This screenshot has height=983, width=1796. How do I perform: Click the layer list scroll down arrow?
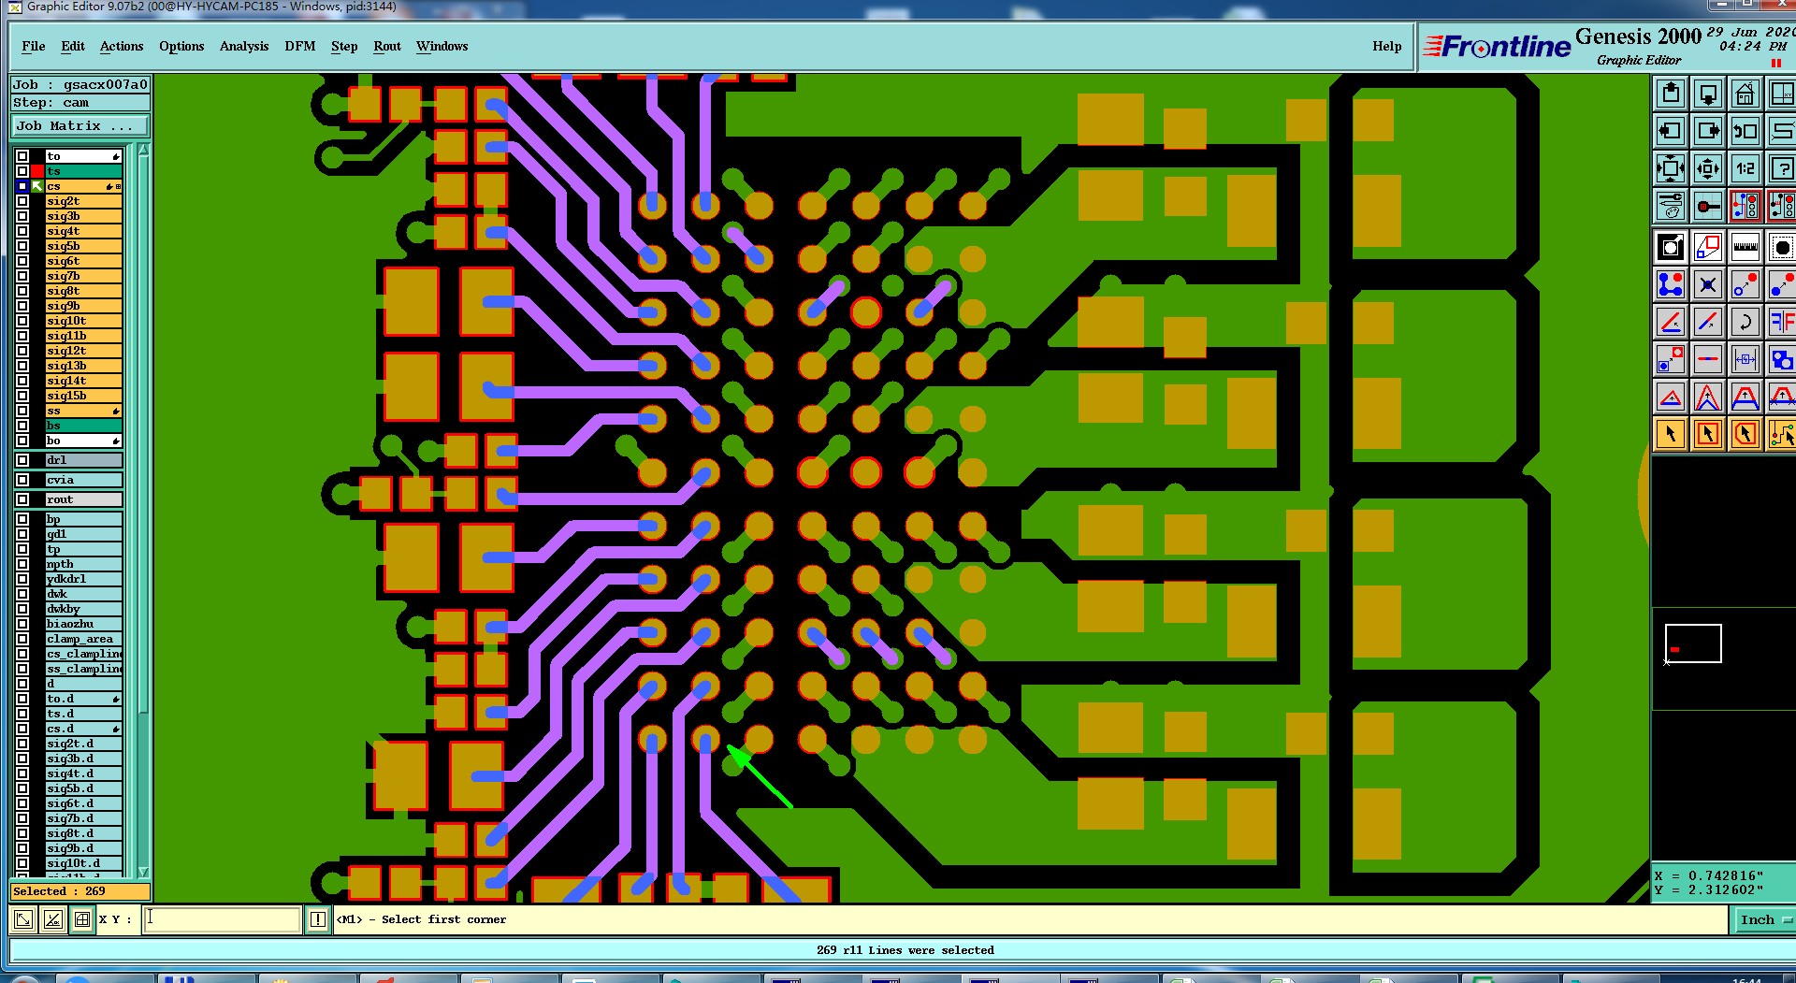pos(143,871)
